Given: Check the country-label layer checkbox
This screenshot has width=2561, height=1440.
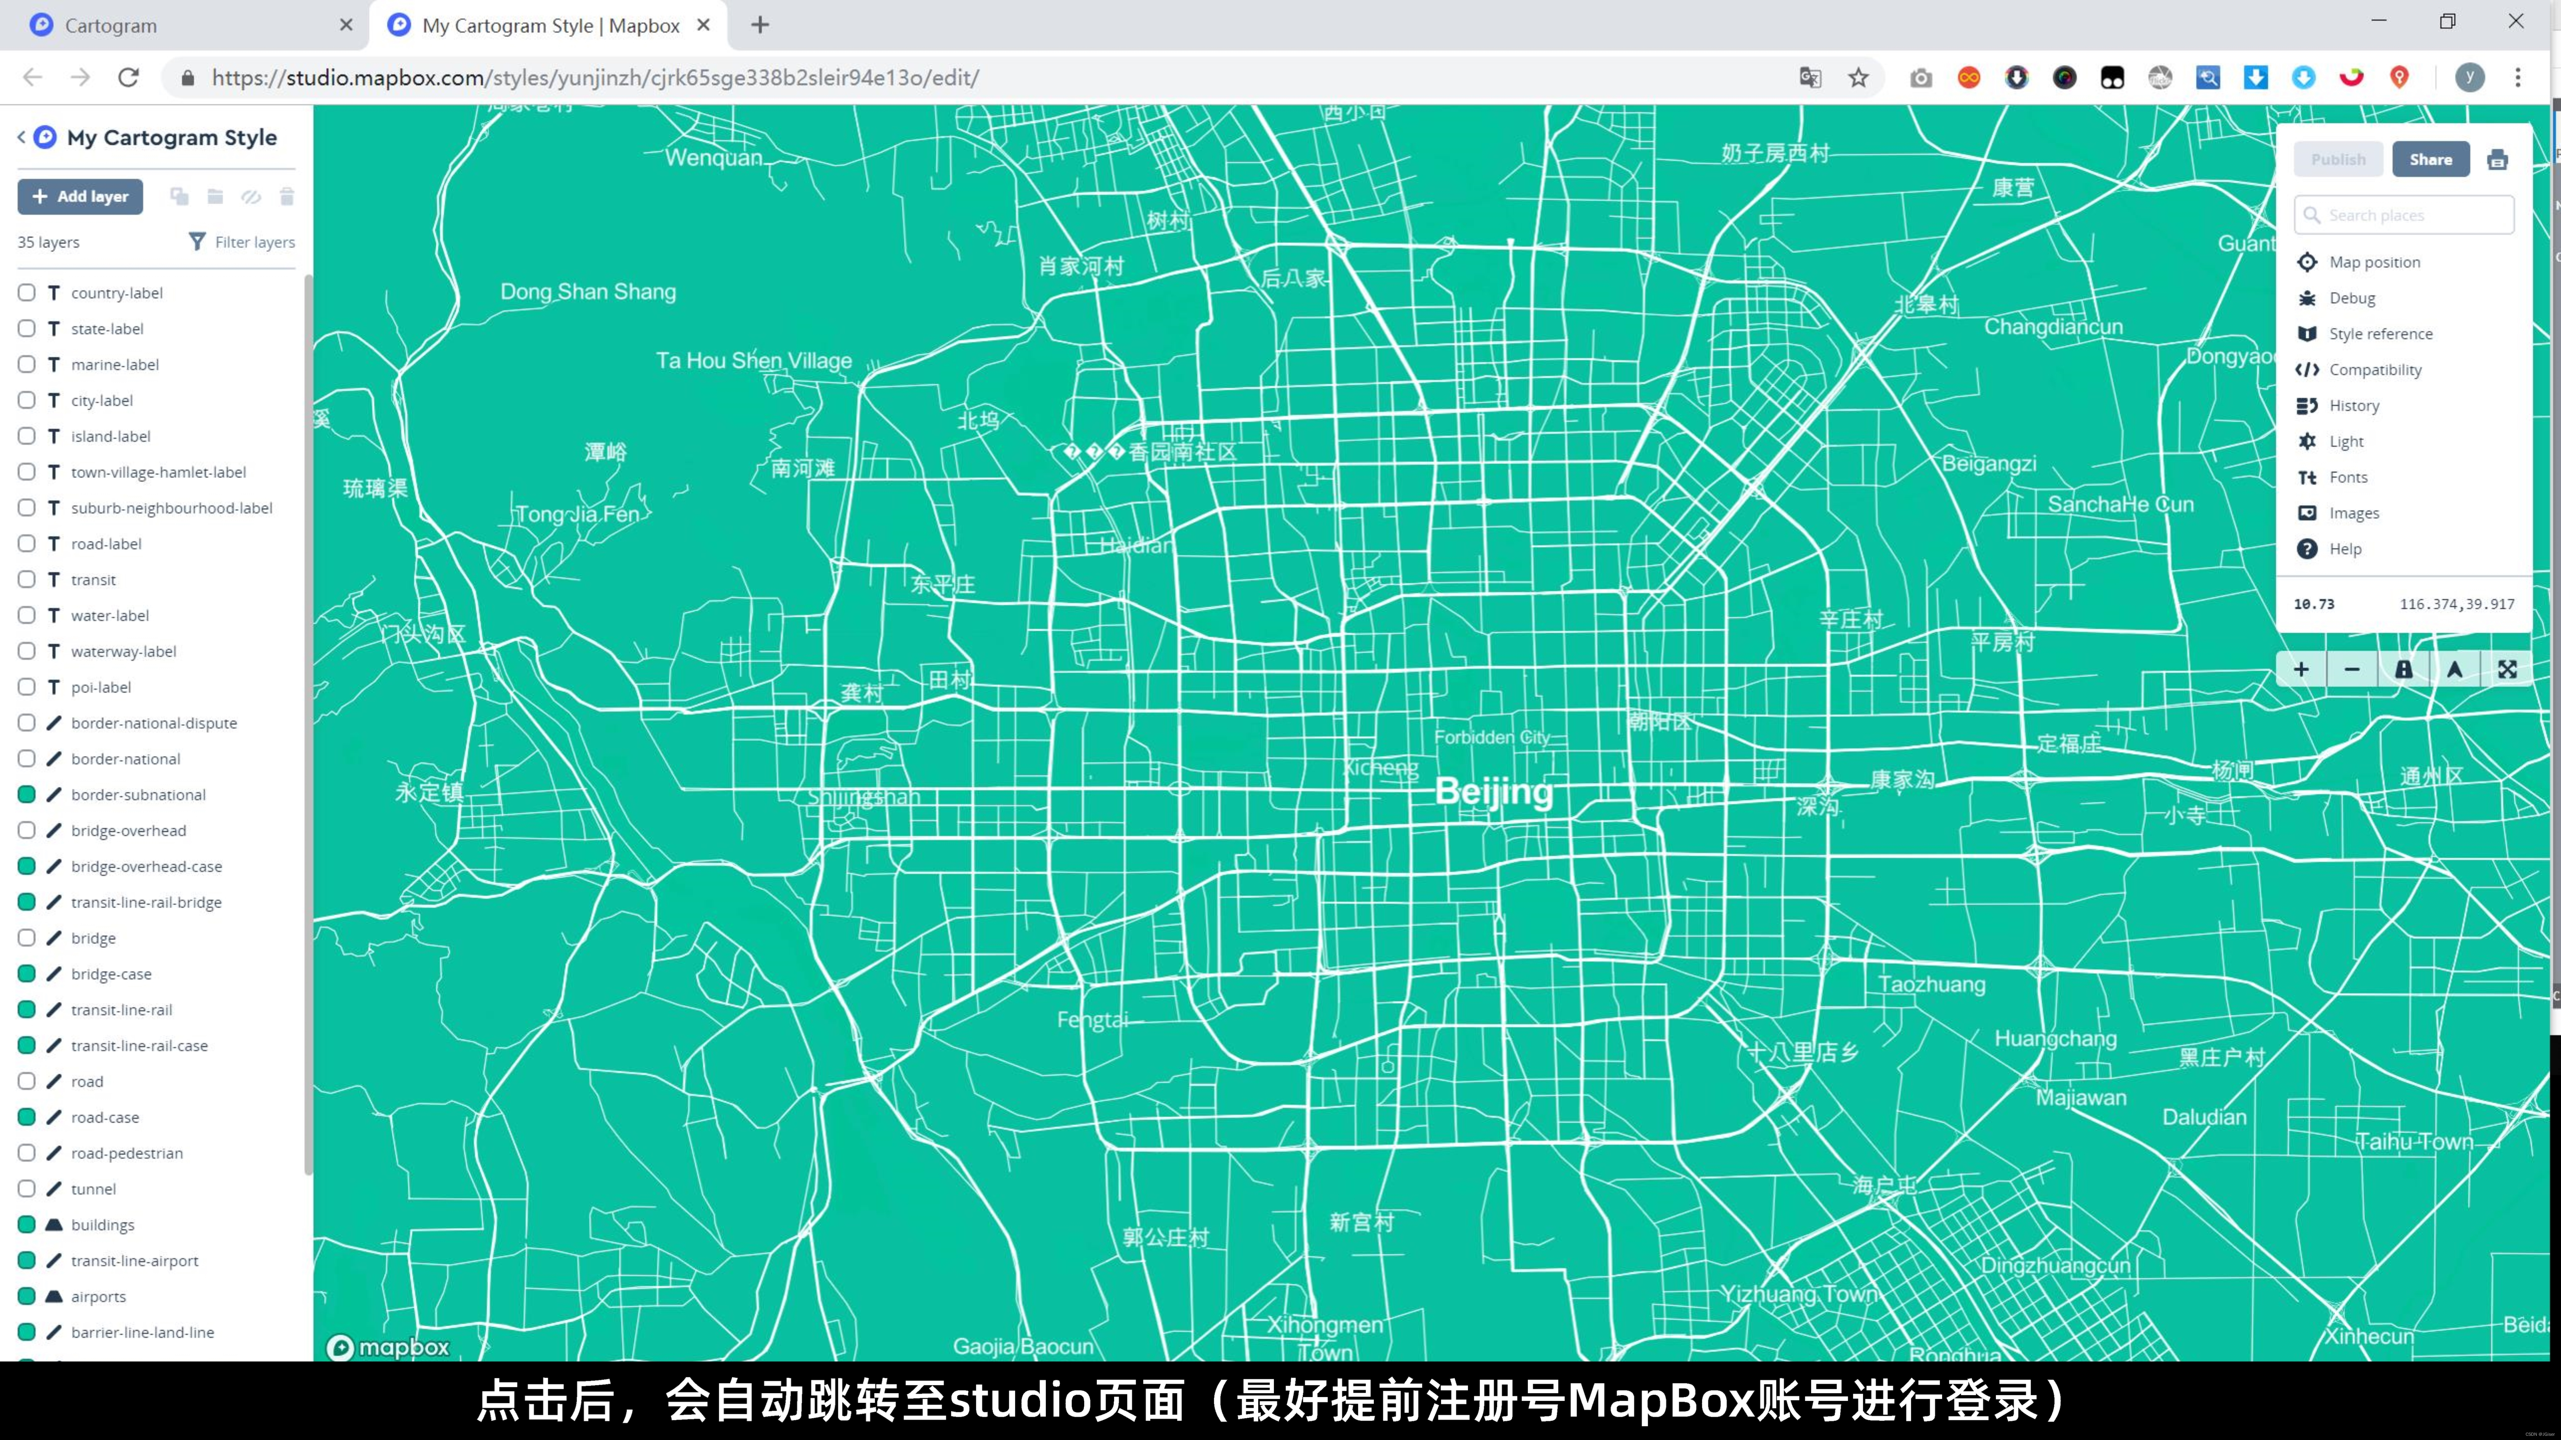Looking at the screenshot, I should (27, 293).
